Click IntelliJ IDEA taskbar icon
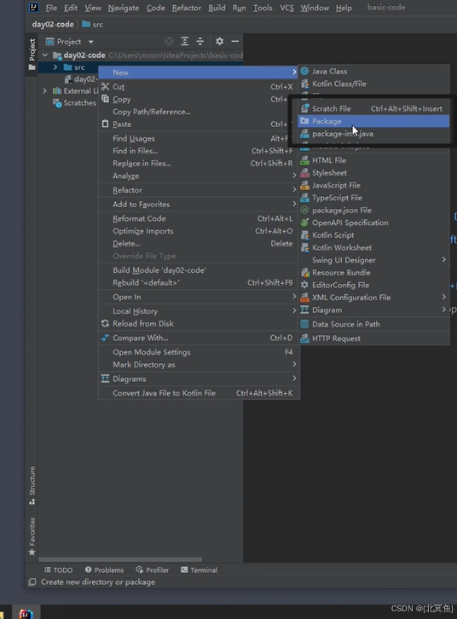 click(26, 614)
